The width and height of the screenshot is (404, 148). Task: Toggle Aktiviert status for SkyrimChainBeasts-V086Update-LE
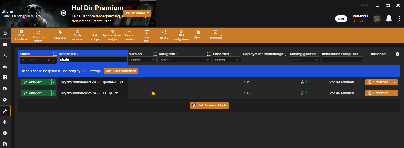pyautogui.click(x=36, y=82)
